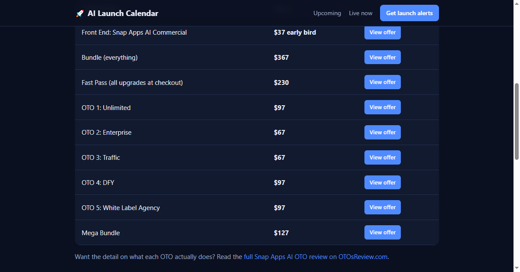View offer for OTO 1: Unlimited
Viewport: 520px width, 272px height.
coord(383,107)
